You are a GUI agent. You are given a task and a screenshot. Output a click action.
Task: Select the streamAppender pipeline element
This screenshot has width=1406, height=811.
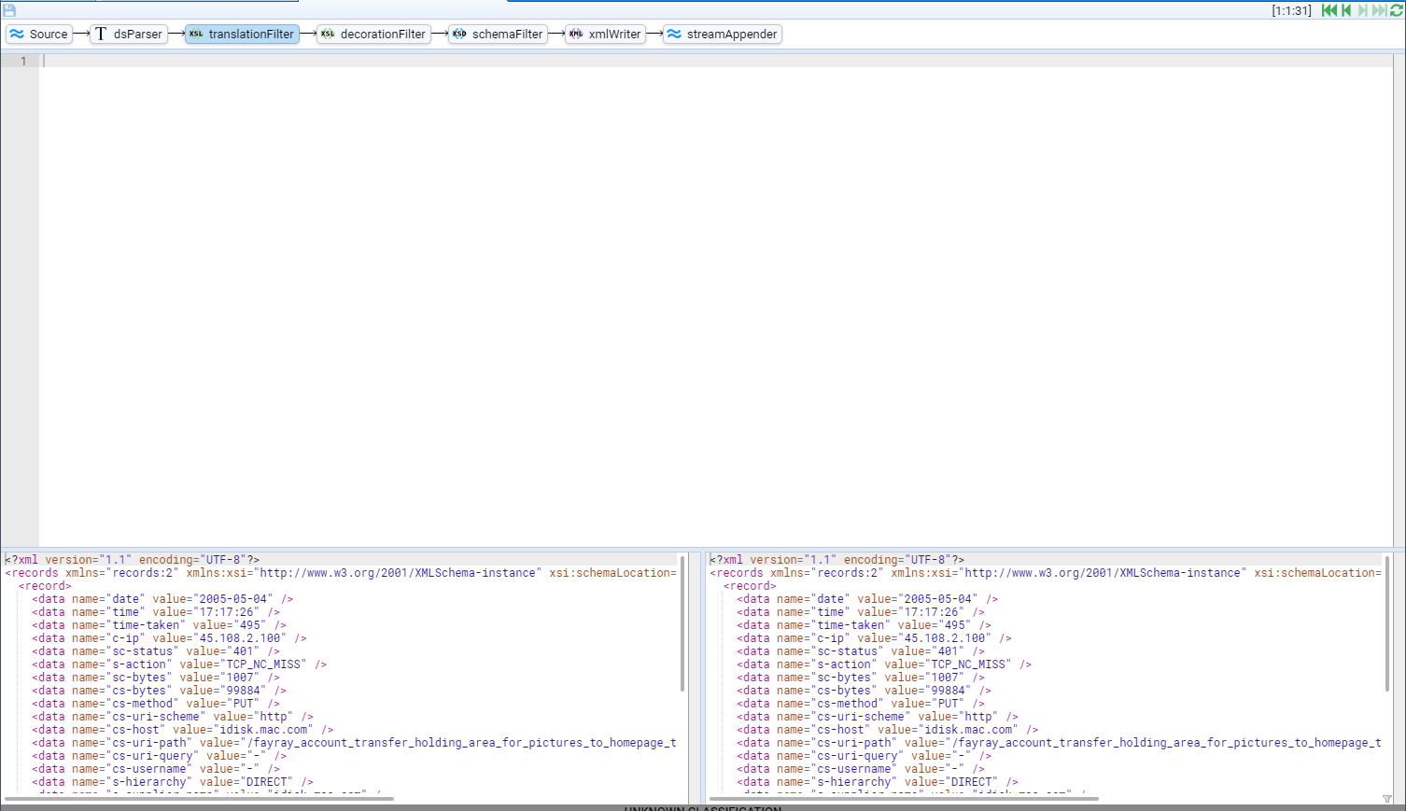723,35
